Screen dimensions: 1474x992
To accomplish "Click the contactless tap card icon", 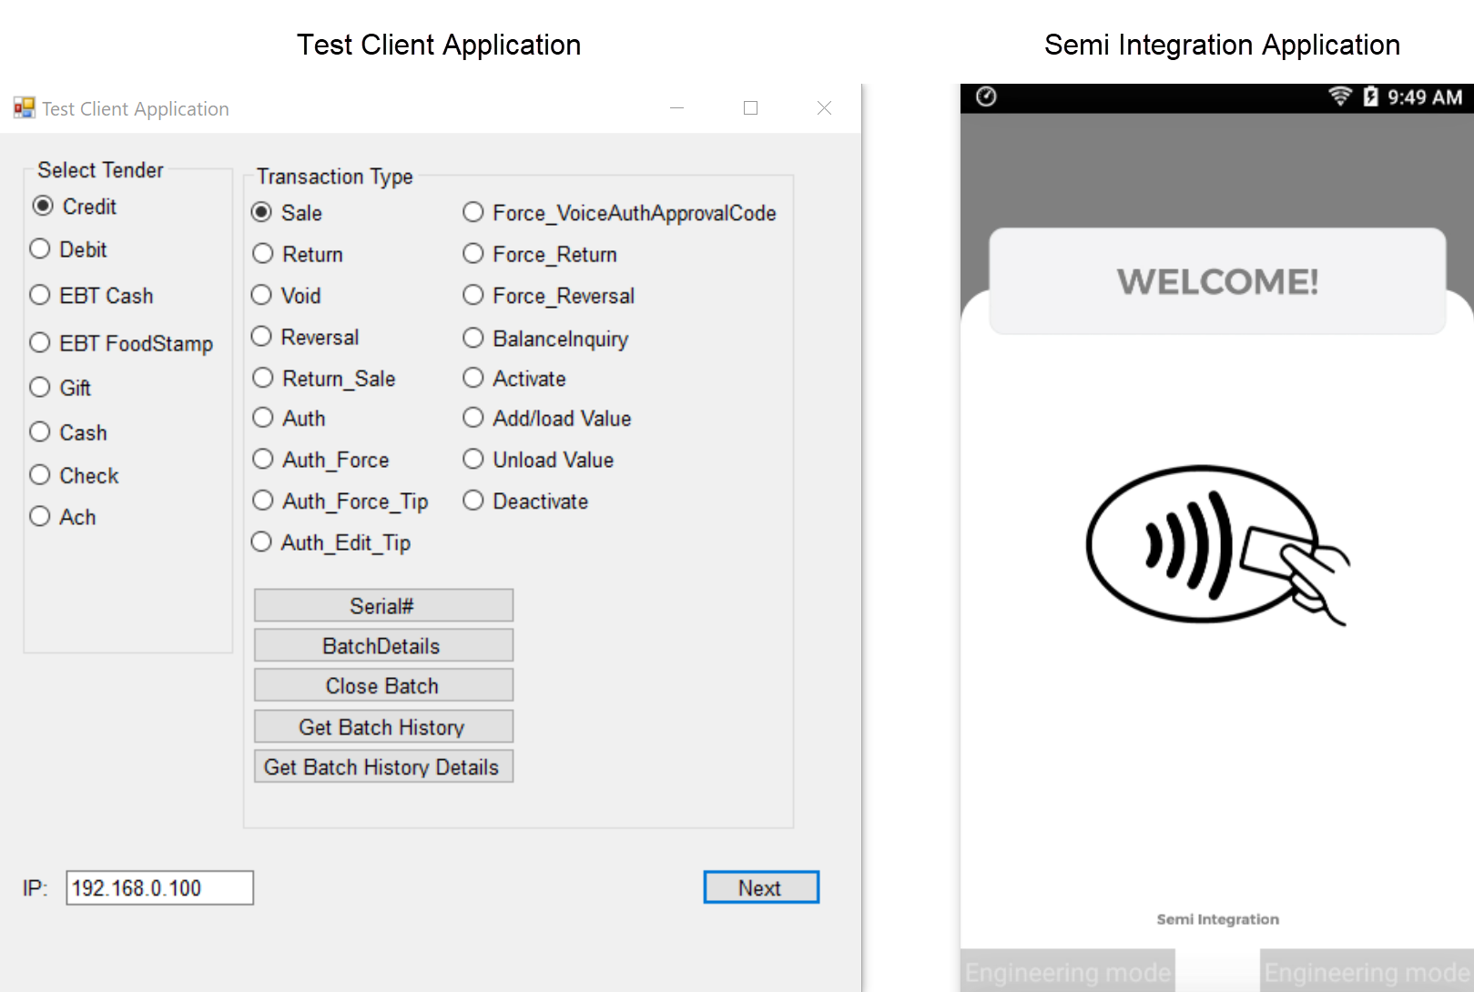I will tap(1215, 545).
